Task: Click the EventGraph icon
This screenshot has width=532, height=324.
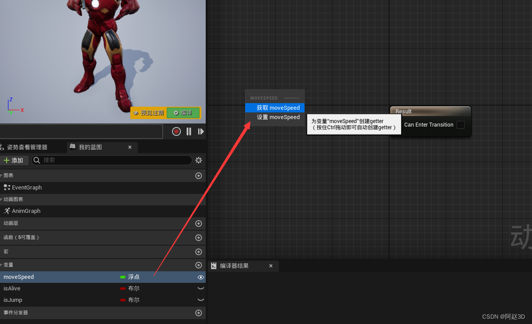Action: pyautogui.click(x=7, y=188)
